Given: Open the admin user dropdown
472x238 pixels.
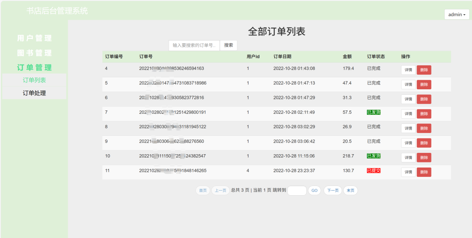Looking at the screenshot, I should tap(457, 14).
